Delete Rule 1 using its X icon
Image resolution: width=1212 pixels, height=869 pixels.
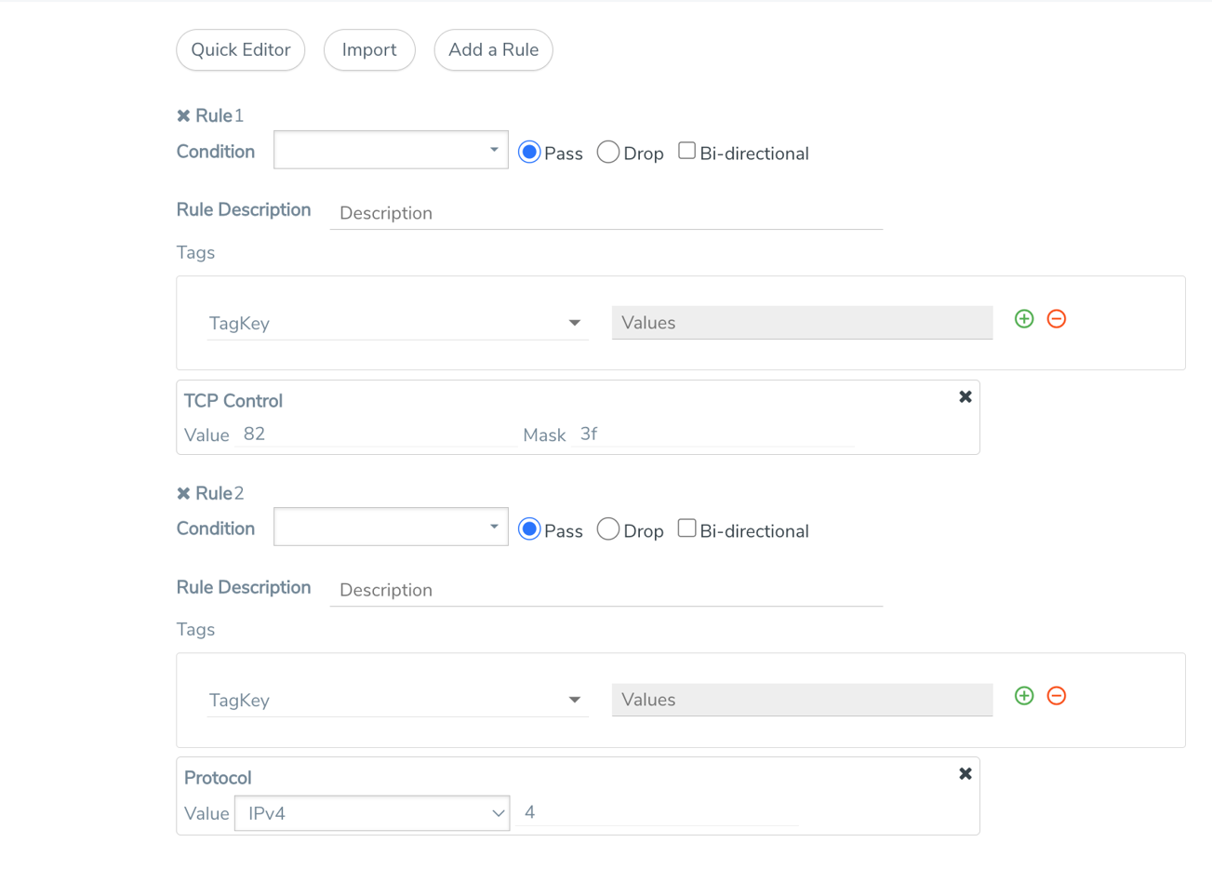point(183,116)
